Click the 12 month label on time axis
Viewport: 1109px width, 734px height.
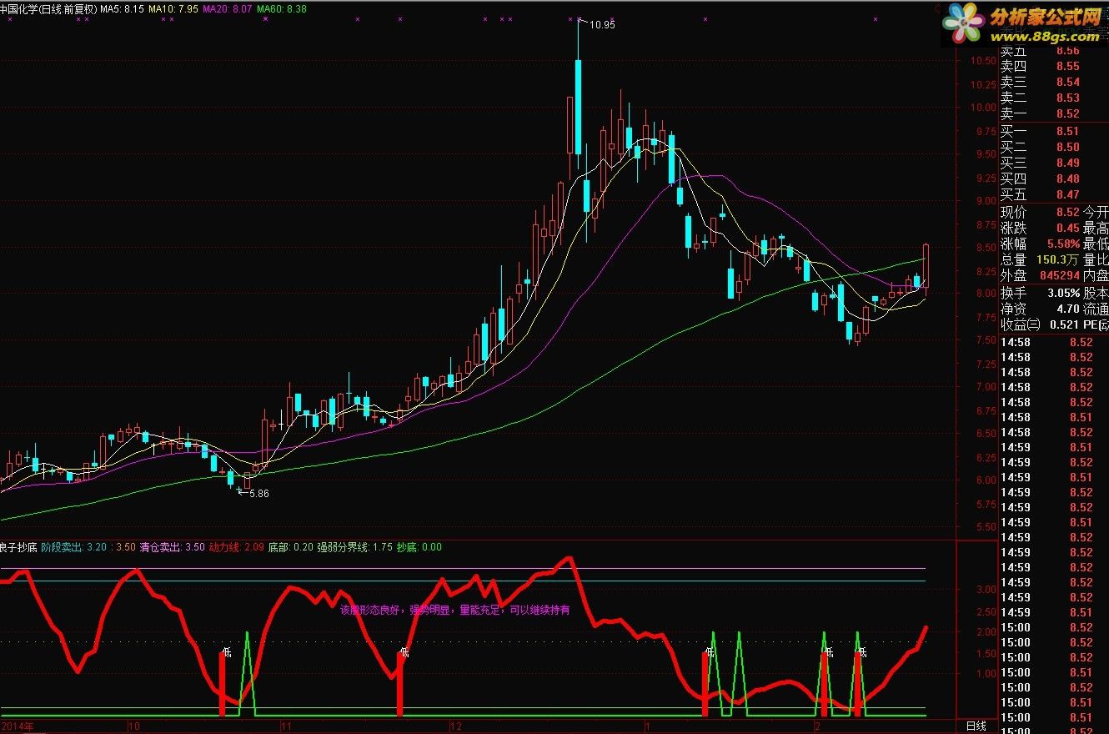click(455, 726)
